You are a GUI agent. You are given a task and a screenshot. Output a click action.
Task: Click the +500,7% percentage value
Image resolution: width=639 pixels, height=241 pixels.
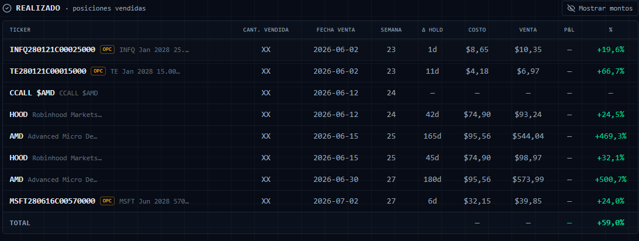[610, 180]
